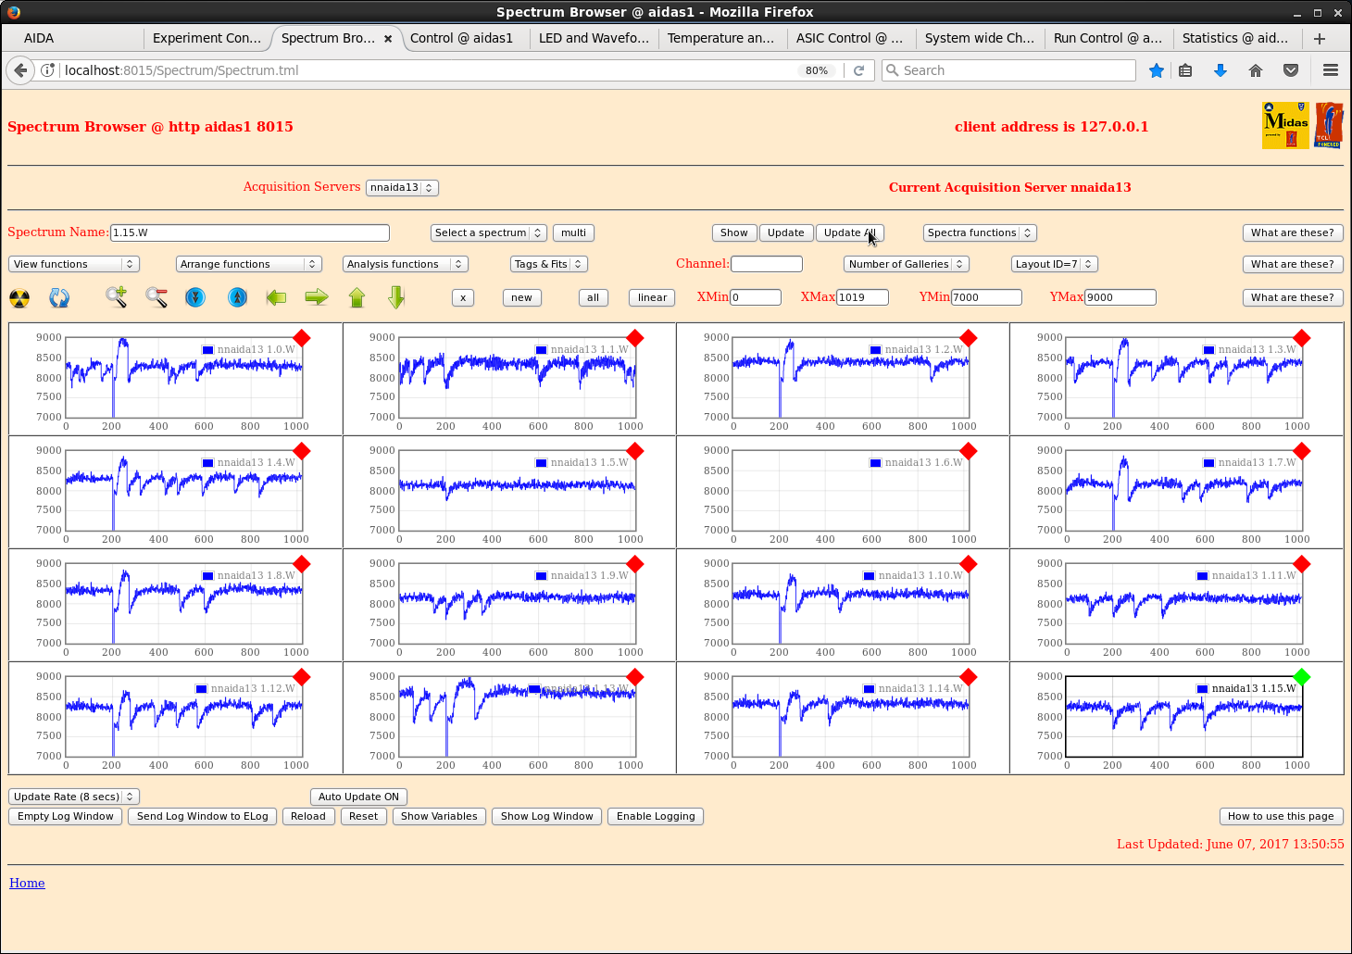
Task: Click the Tcl powered logo icon
Action: pos(1329,125)
